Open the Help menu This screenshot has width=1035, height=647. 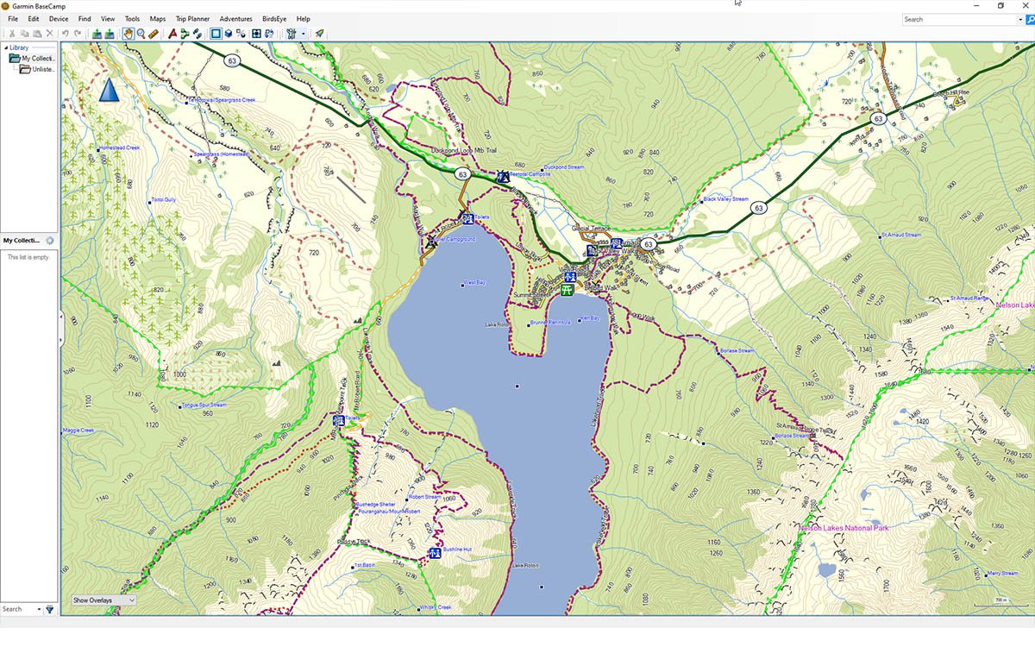(x=304, y=18)
